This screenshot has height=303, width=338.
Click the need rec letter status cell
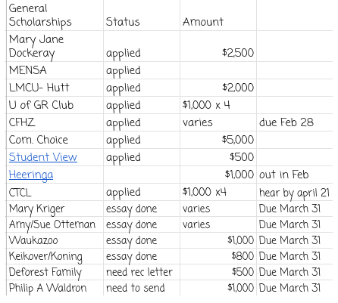coord(142,272)
